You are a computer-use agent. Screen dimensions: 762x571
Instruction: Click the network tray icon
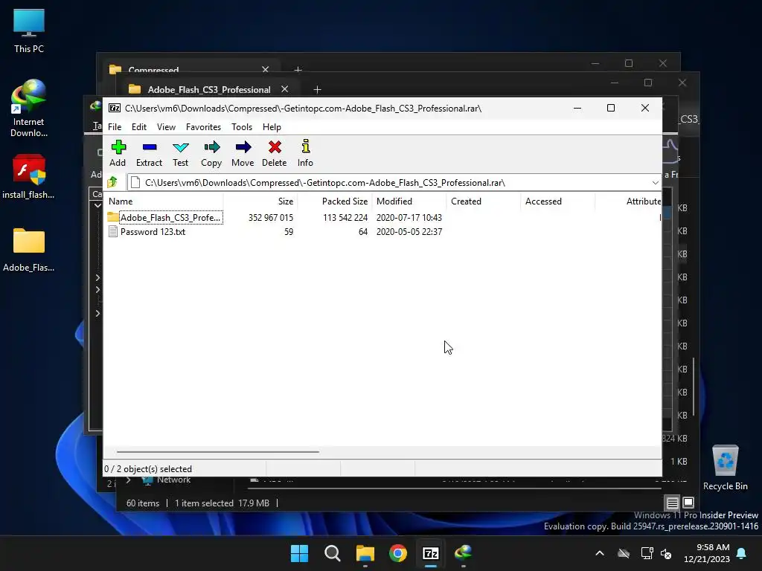coord(647,553)
